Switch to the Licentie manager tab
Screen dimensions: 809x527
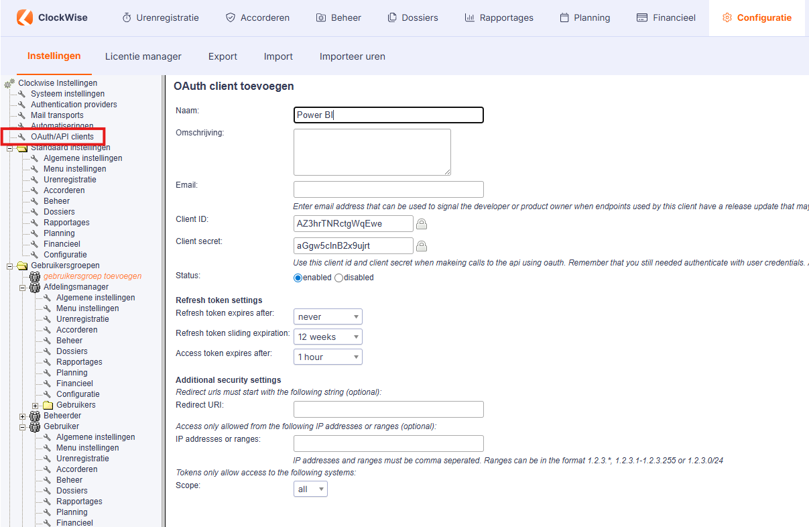point(143,56)
